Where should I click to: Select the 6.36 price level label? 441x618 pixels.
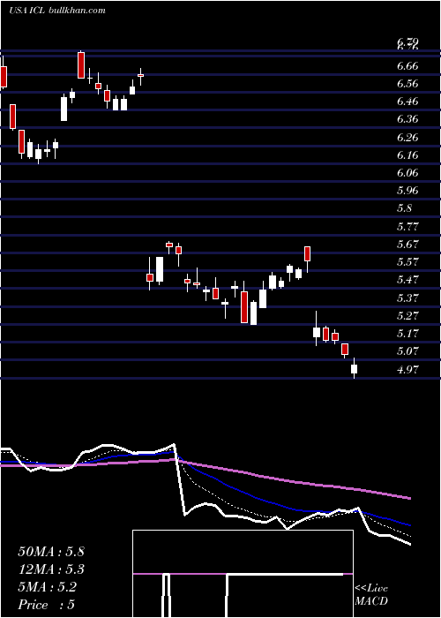click(407, 119)
